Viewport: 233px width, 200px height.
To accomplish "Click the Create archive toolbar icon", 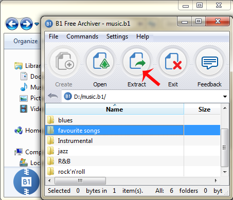I will (x=64, y=62).
